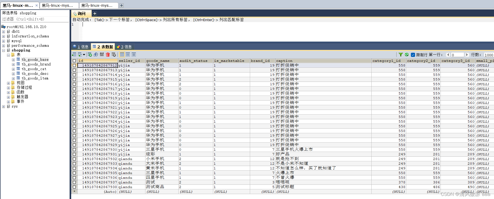The width and height of the screenshot is (494, 199).
Task: Click the green filter funnel icon
Action: pos(401,55)
